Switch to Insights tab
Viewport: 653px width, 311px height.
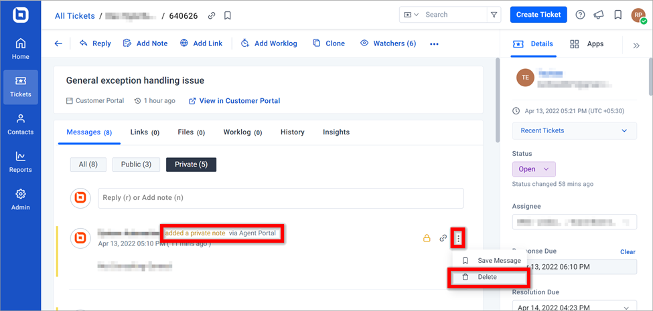336,132
